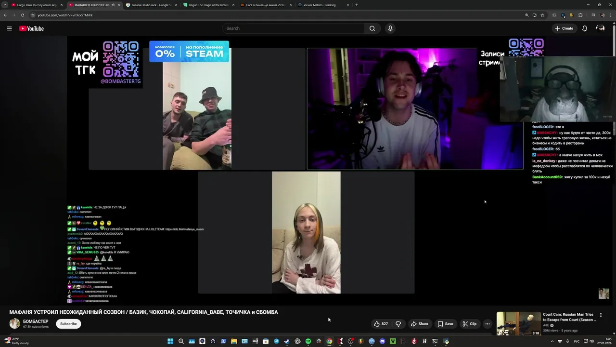Click the search magnifier button

pyautogui.click(x=372, y=28)
